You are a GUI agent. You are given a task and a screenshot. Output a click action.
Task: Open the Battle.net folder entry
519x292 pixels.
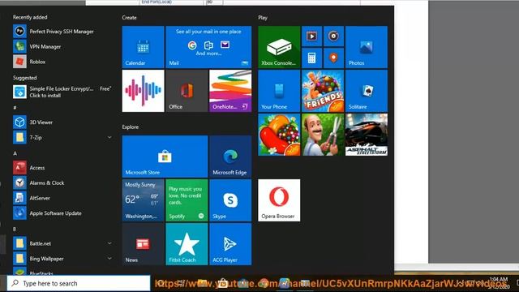point(62,243)
